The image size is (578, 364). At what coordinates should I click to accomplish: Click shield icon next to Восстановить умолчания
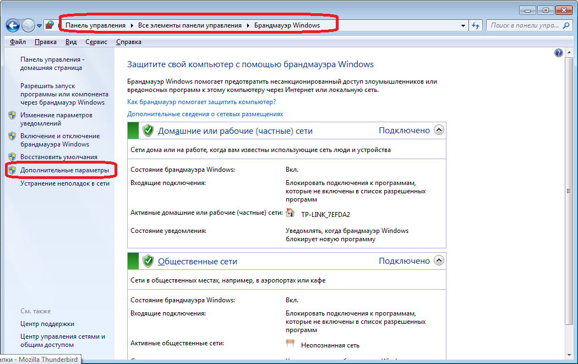pos(12,157)
